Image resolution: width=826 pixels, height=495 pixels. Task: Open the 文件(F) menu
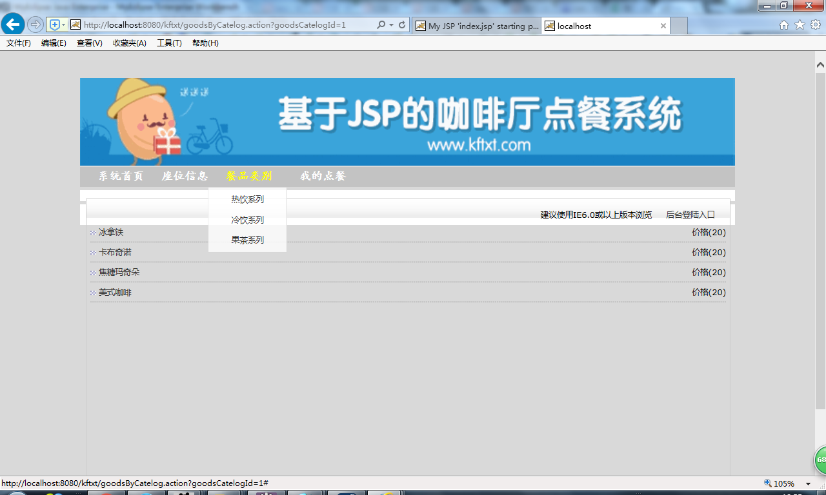[19, 43]
